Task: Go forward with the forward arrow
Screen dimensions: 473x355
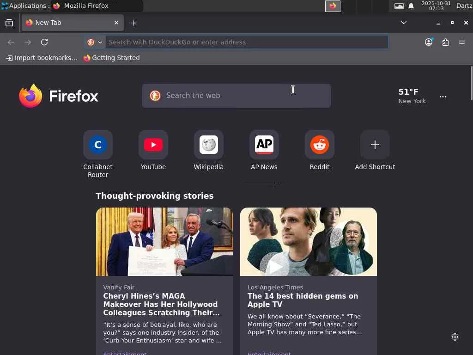Action: coord(28,42)
